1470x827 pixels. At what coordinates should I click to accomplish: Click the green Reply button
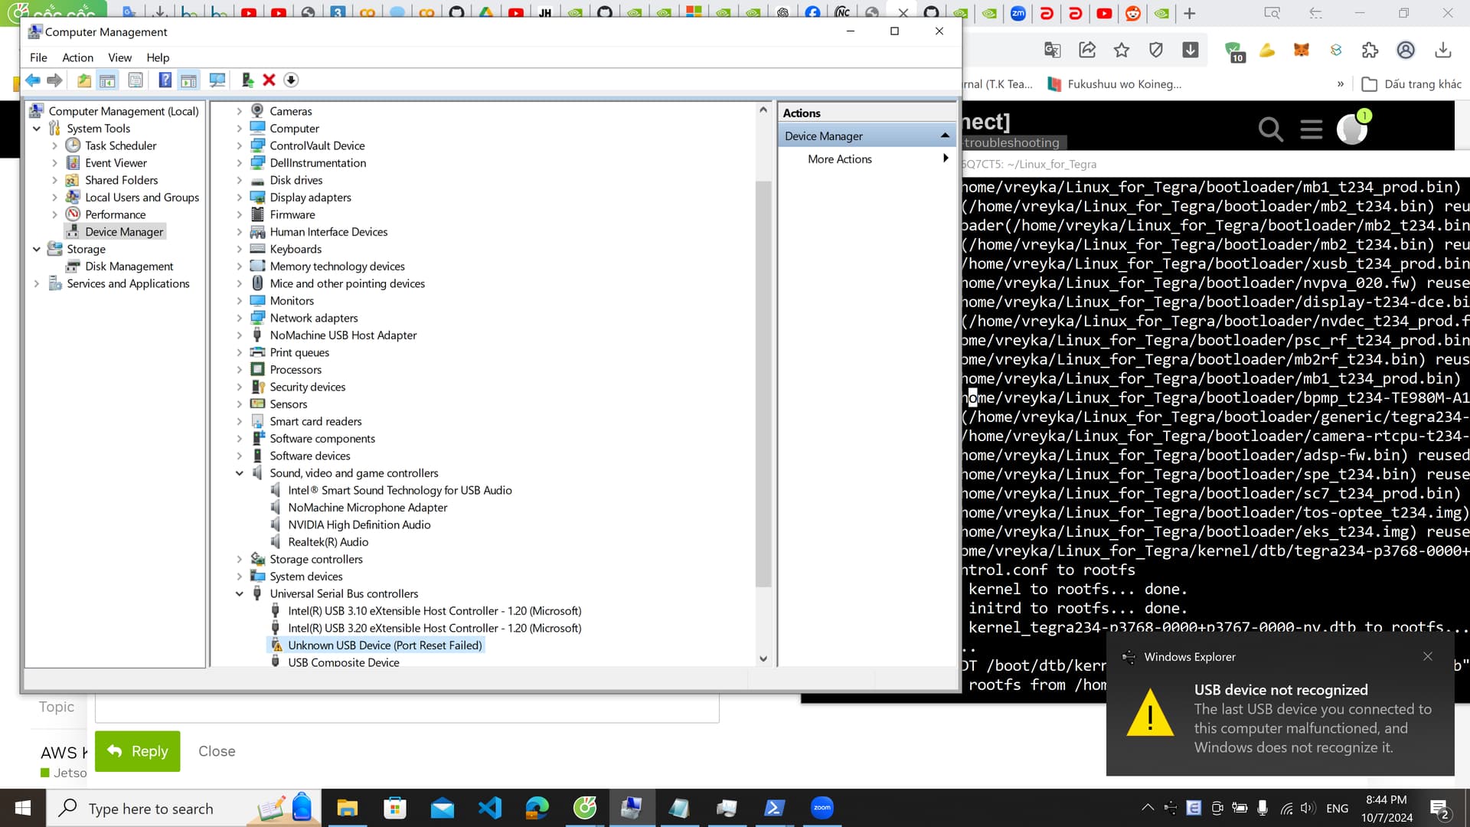coord(138,751)
